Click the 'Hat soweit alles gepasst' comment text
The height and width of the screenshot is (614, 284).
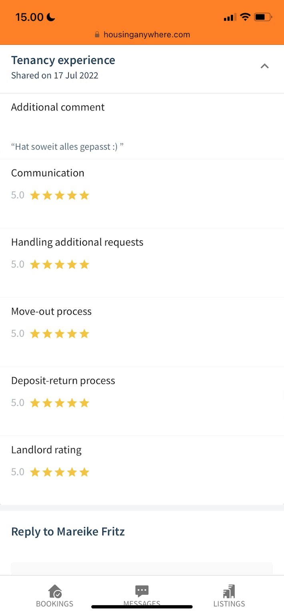[x=67, y=147]
